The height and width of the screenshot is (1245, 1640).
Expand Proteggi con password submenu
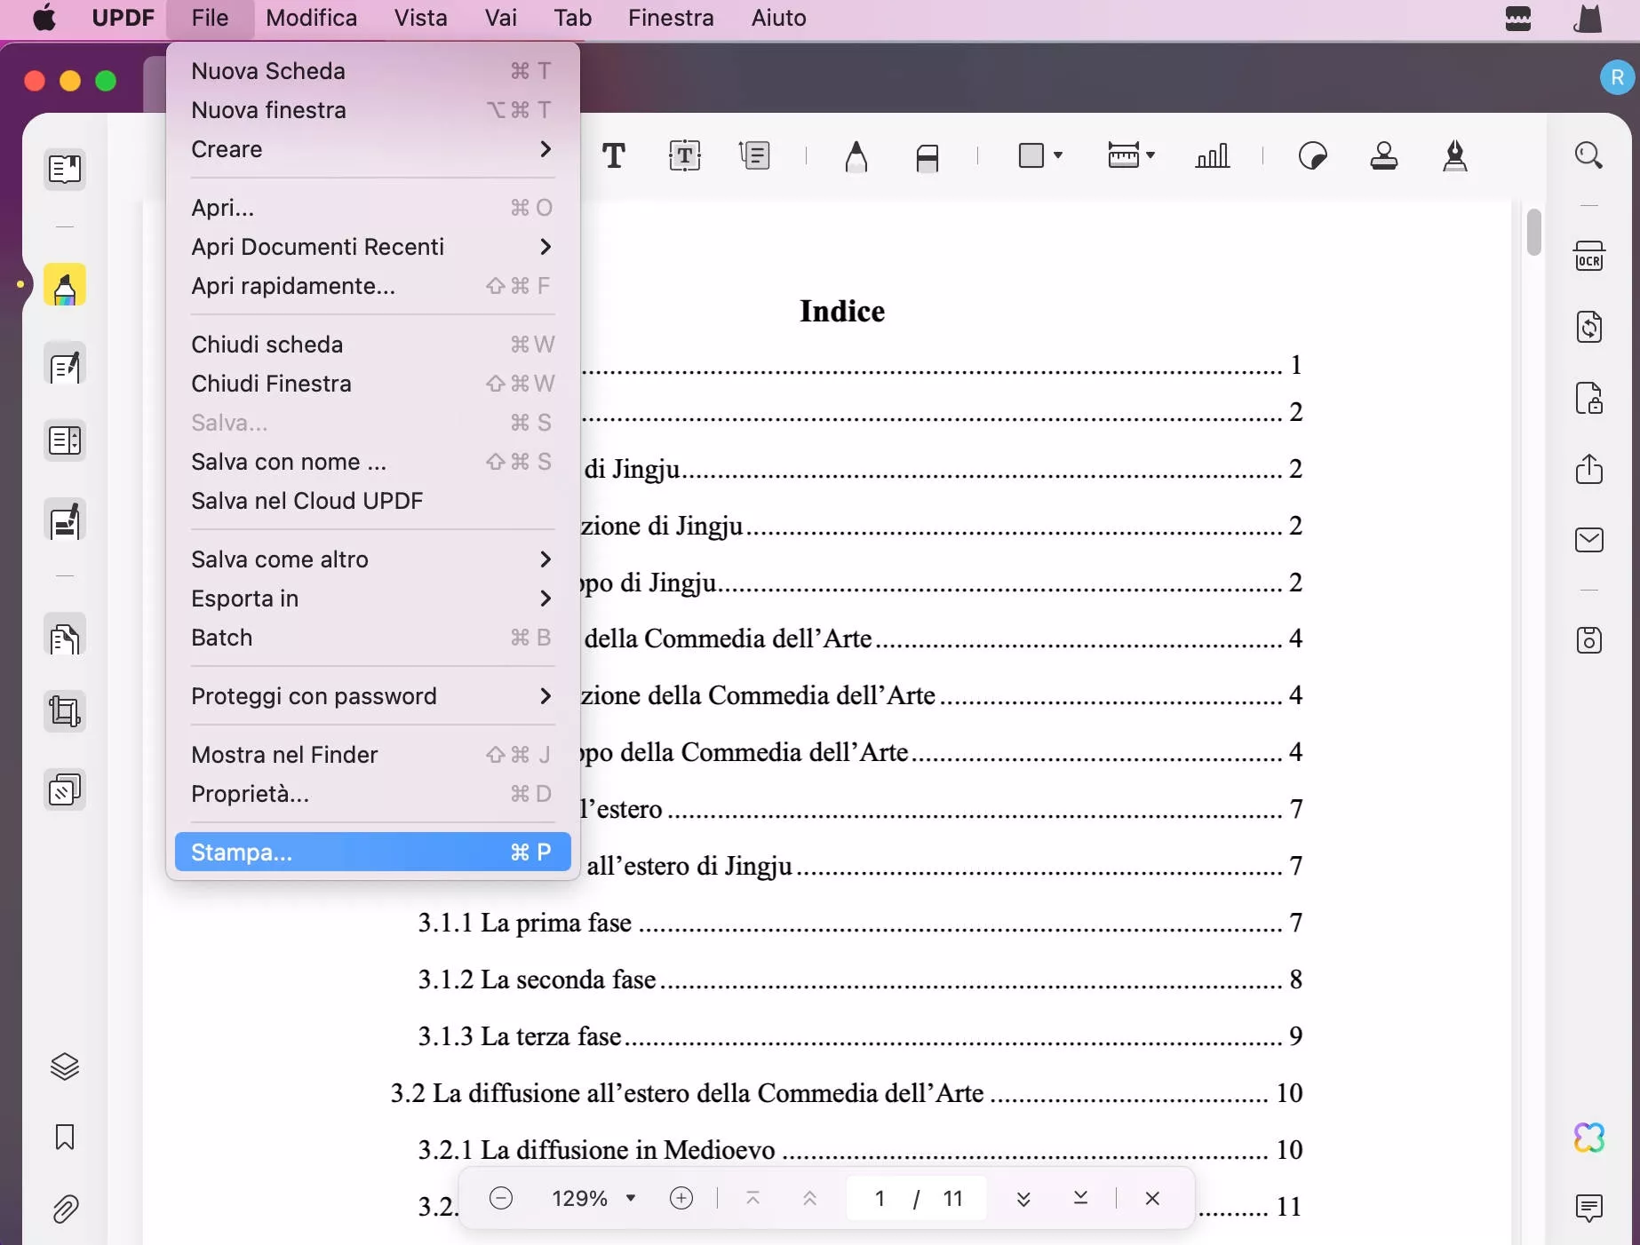click(x=372, y=696)
